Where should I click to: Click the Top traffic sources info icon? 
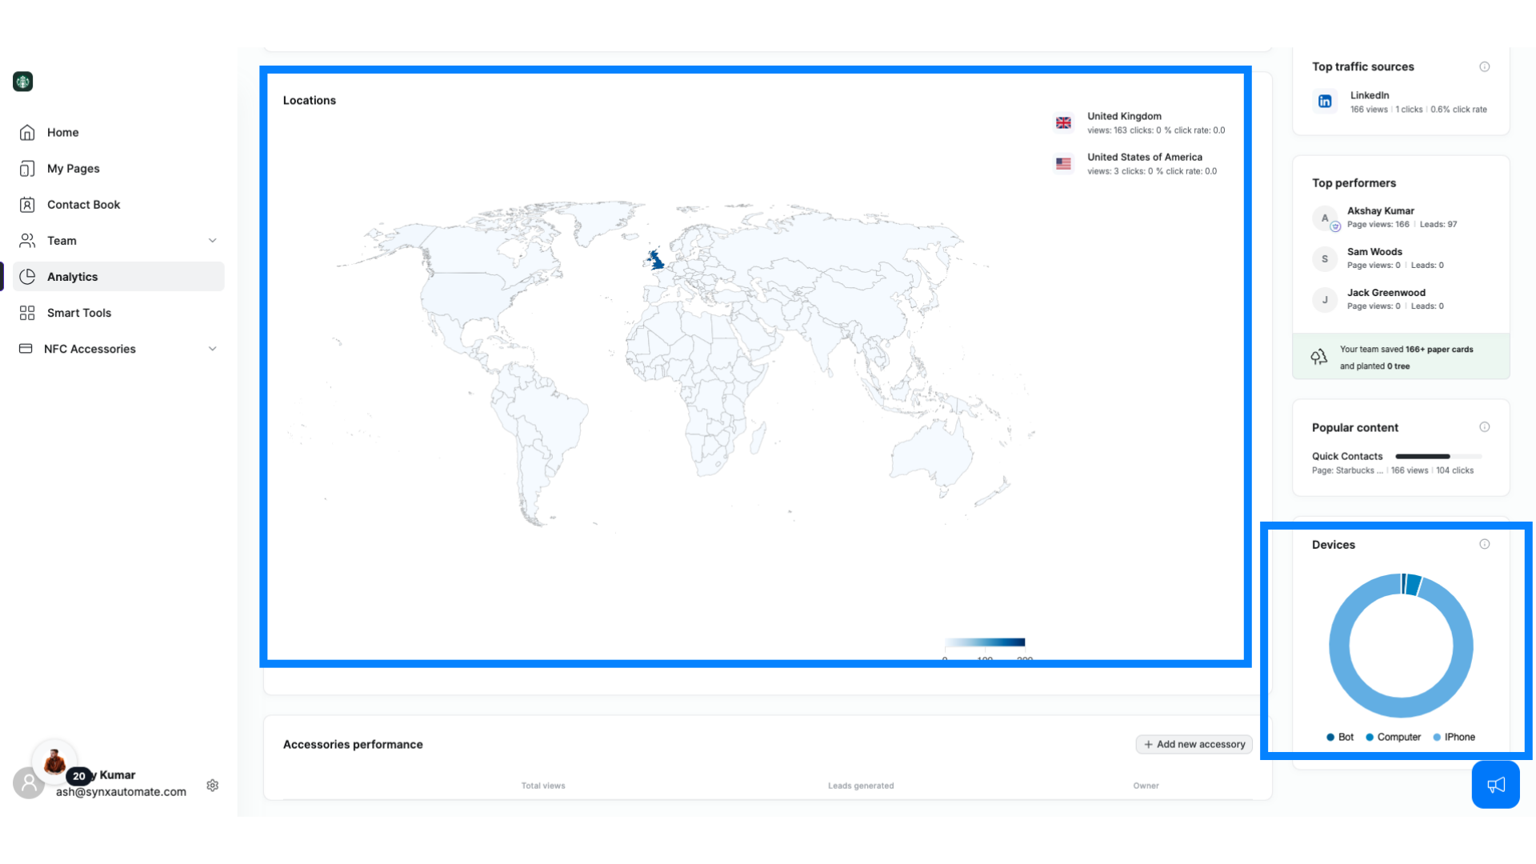point(1484,66)
